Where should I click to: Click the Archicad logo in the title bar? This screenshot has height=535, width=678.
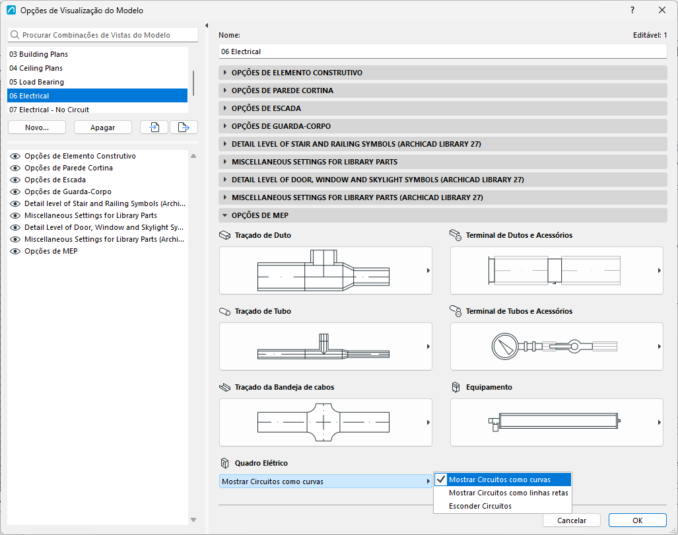click(x=11, y=10)
